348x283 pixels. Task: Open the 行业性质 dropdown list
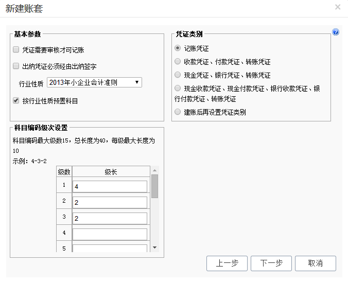94,82
